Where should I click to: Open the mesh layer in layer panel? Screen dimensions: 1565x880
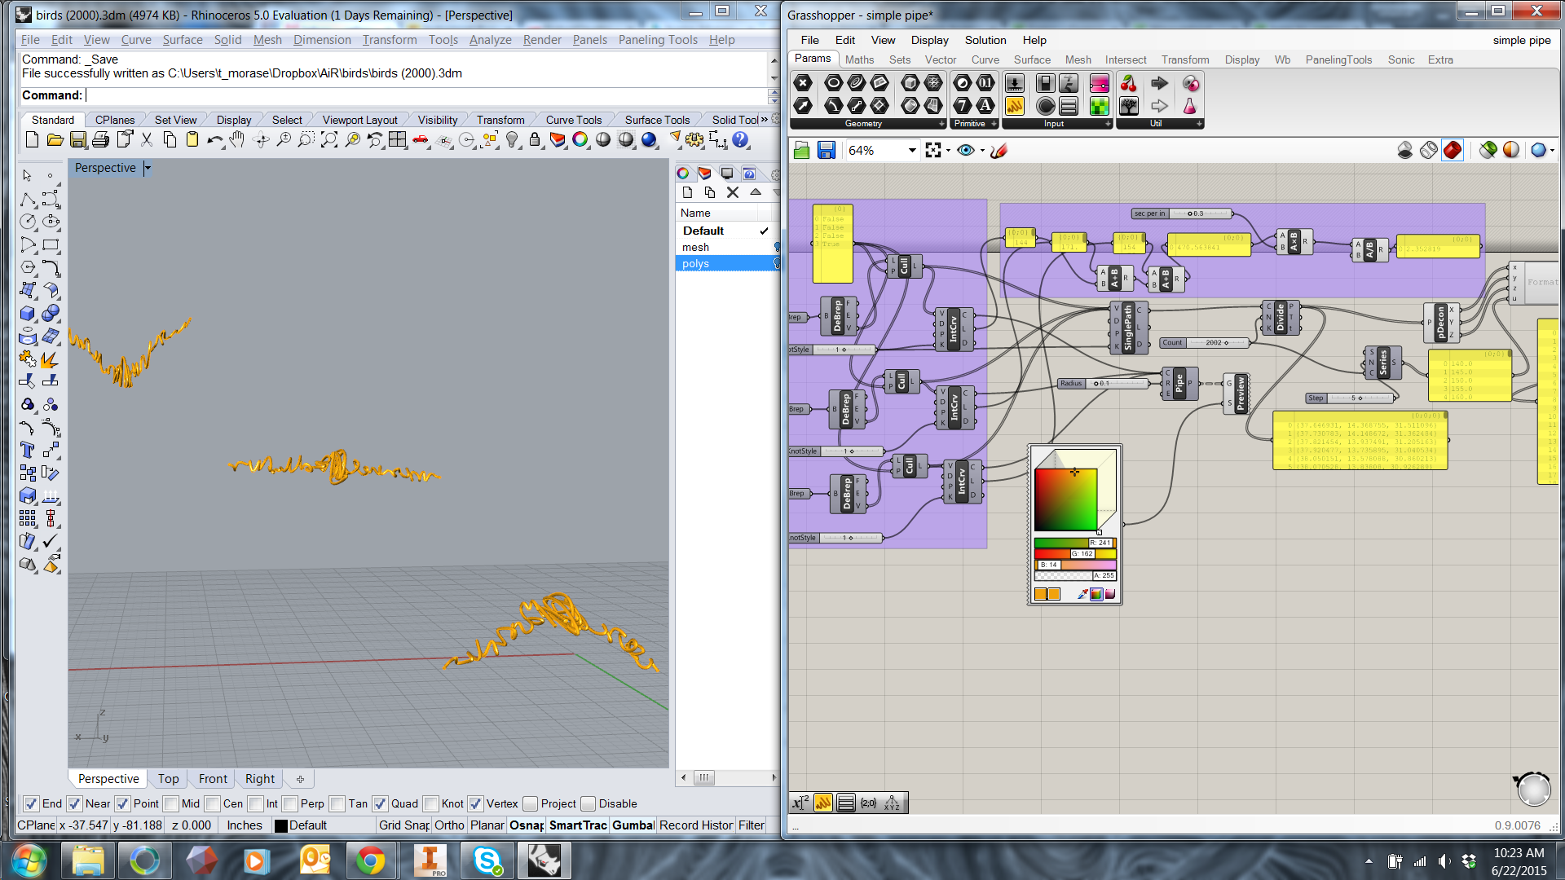coord(697,246)
